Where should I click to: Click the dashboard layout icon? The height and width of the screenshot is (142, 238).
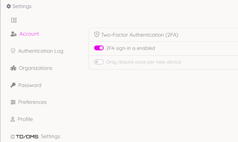tap(14, 20)
